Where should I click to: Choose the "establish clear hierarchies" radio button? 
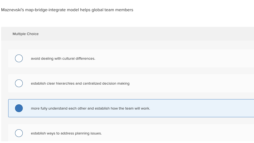(19, 83)
